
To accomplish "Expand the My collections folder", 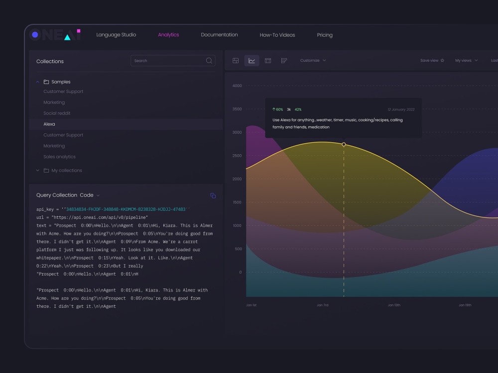I will point(38,170).
